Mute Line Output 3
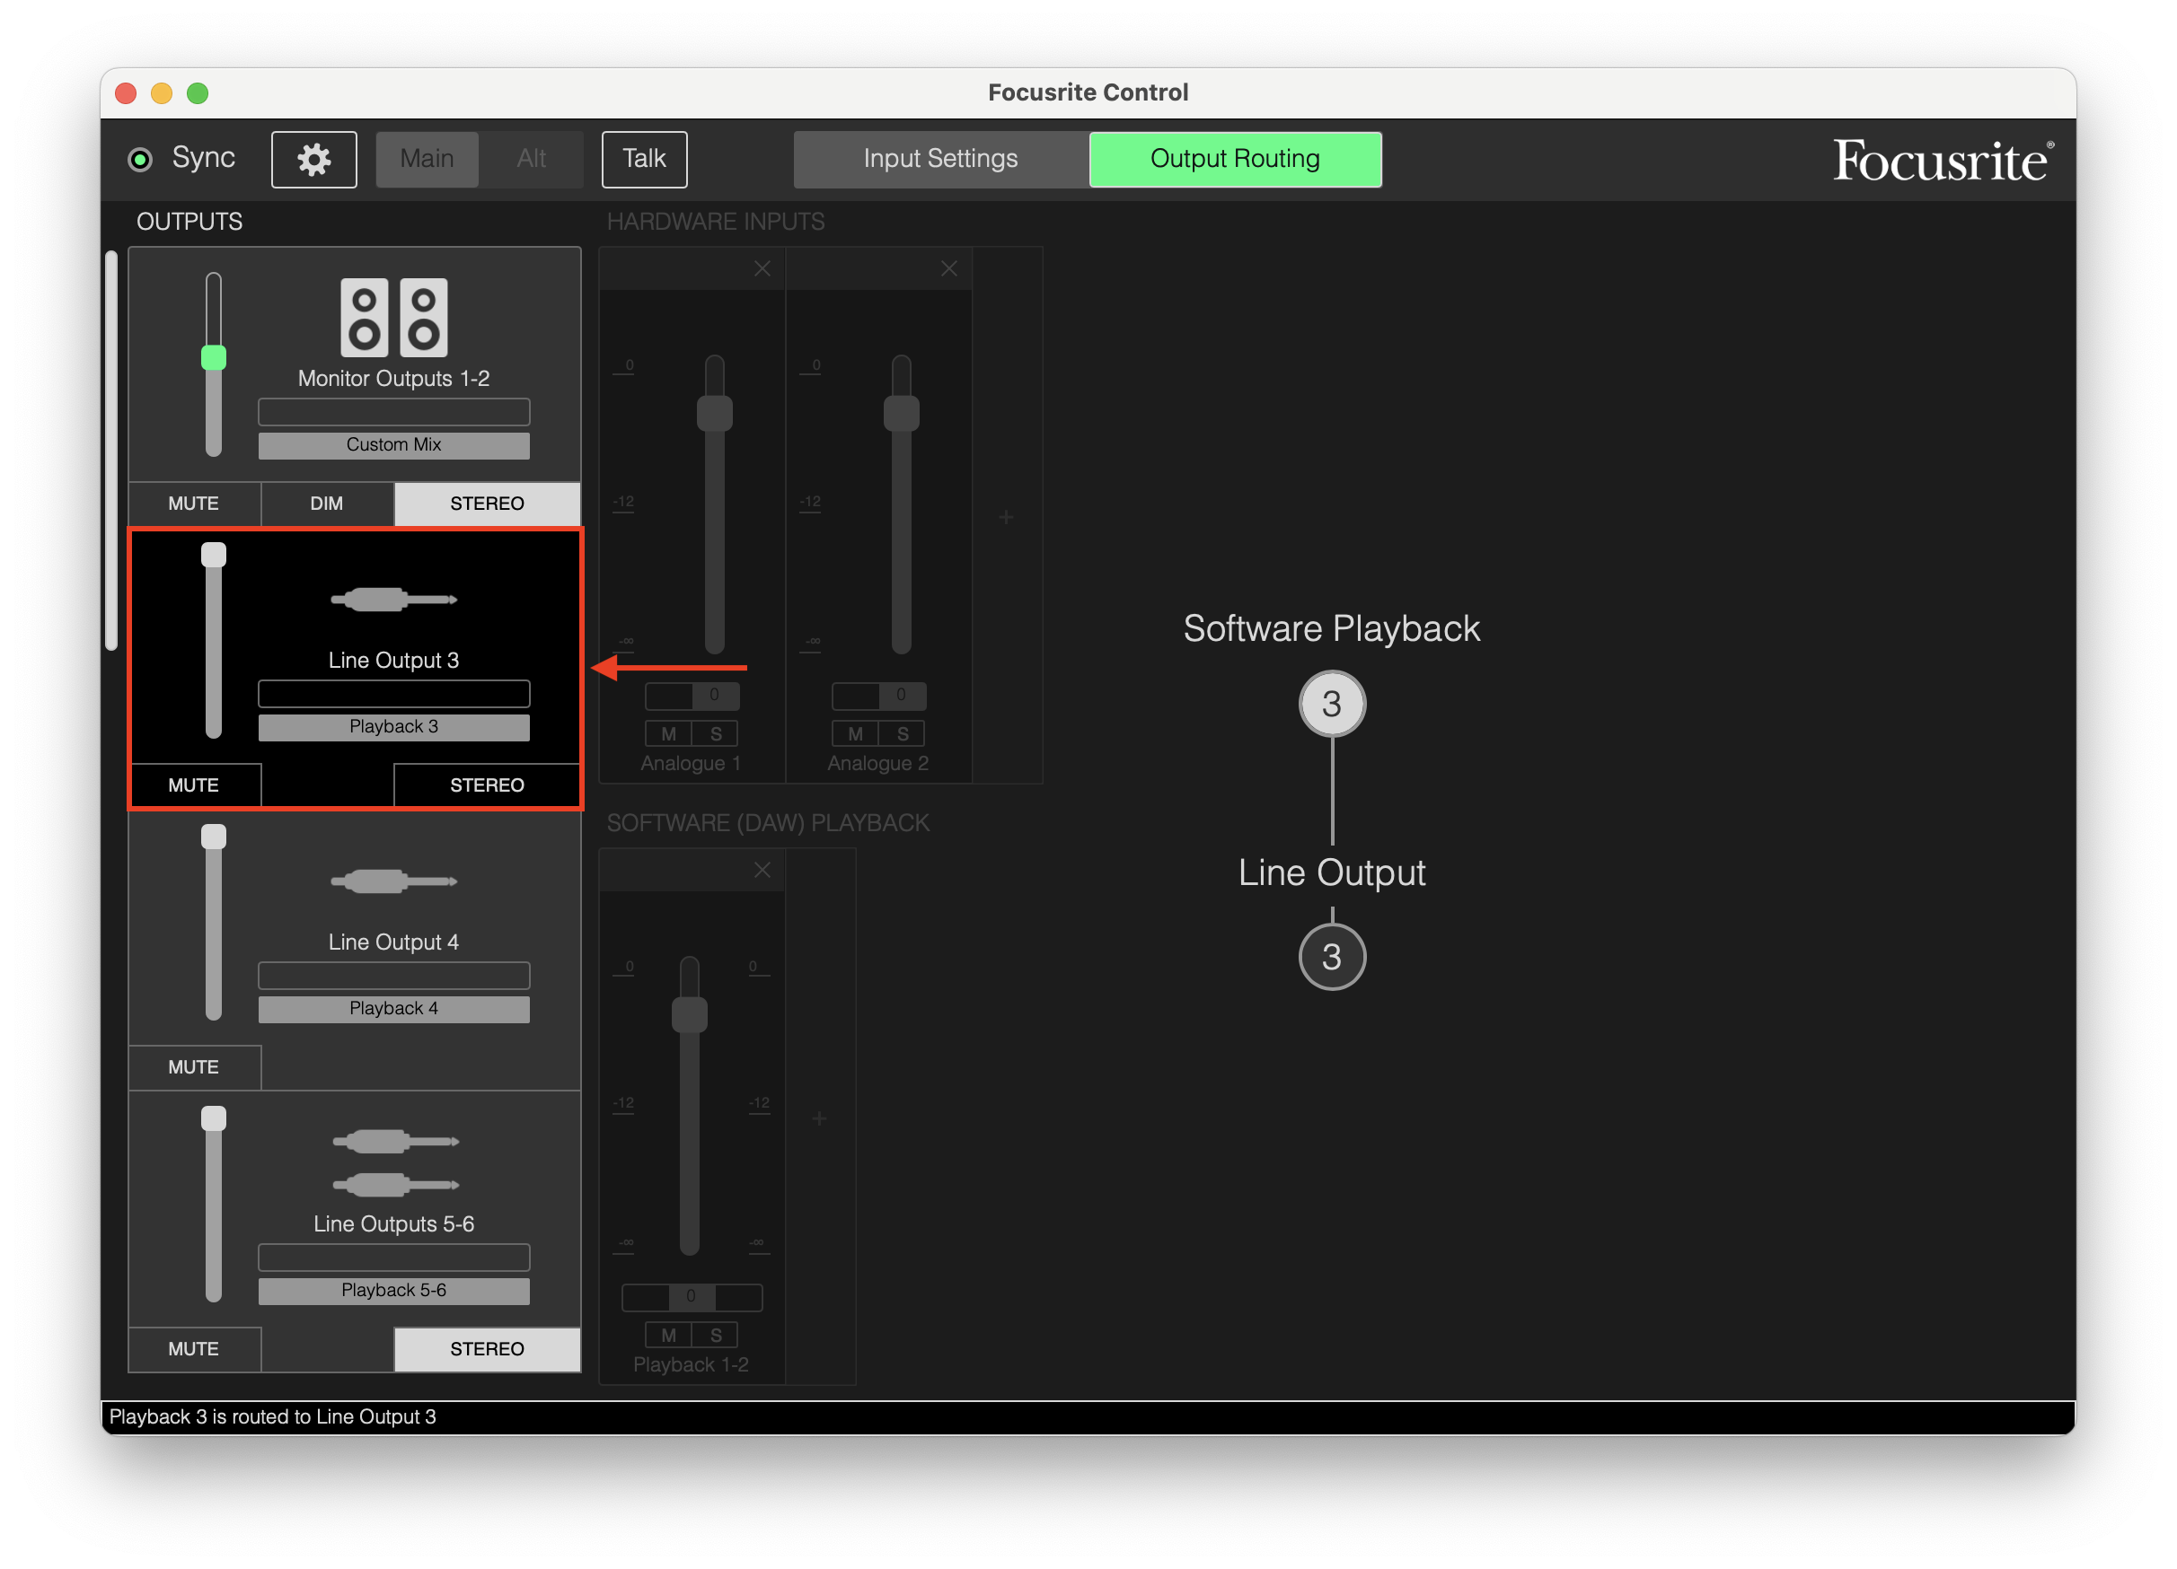 coord(194,785)
